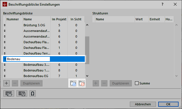Click the Bodenau name edit field

pos(28,59)
